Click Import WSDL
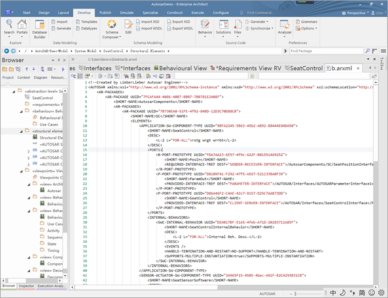388x298 pixels. coord(149,28)
